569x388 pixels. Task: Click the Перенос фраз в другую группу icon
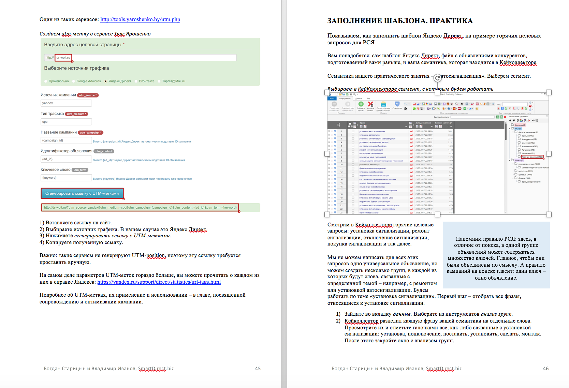(x=383, y=104)
